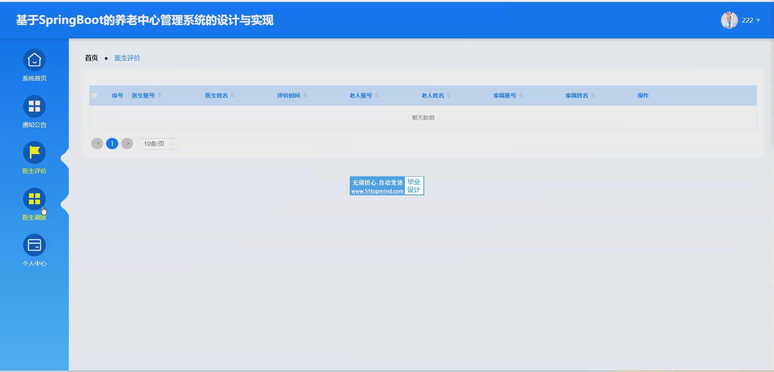Image resolution: width=774 pixels, height=372 pixels.
Task: Select the 医生评价 flag icon
Action: 34,153
